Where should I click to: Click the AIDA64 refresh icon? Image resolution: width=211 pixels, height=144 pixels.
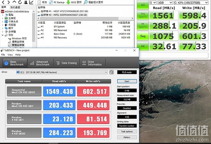20,2
